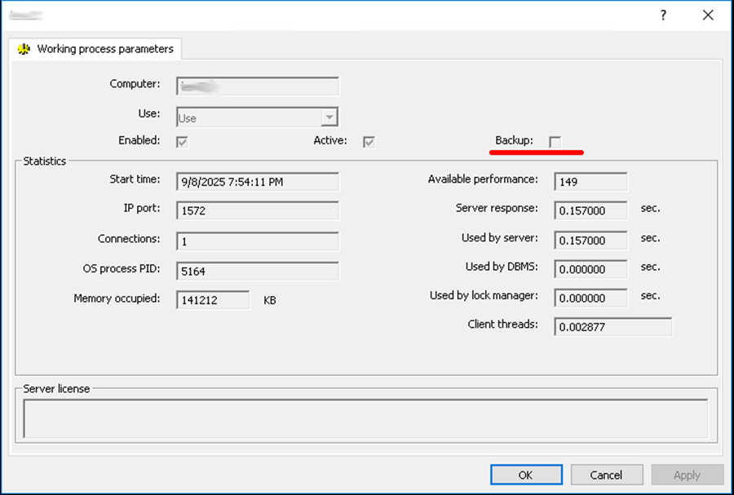Toggle the Active checkbox
Screen dimensions: 734x495
pos(369,142)
